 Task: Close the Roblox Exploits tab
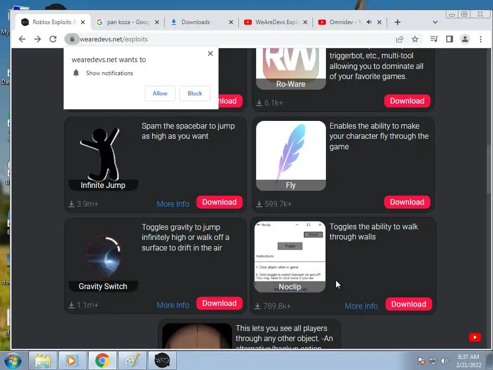tap(83, 22)
